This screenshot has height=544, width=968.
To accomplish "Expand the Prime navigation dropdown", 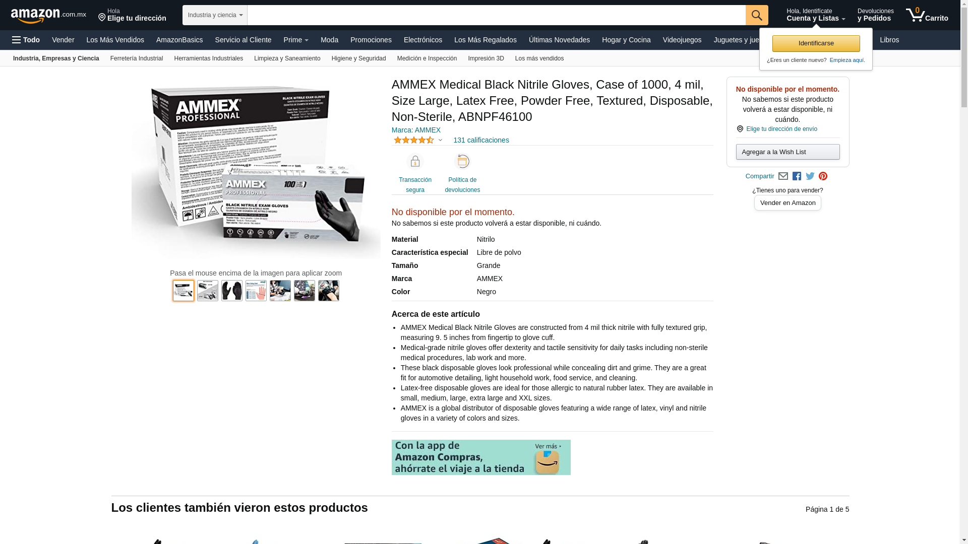I will click(296, 40).
